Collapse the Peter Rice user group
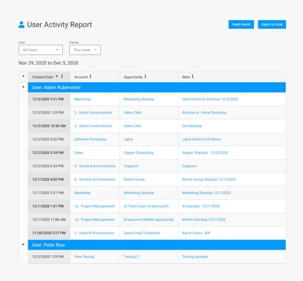The image size is (303, 281). 23,244
